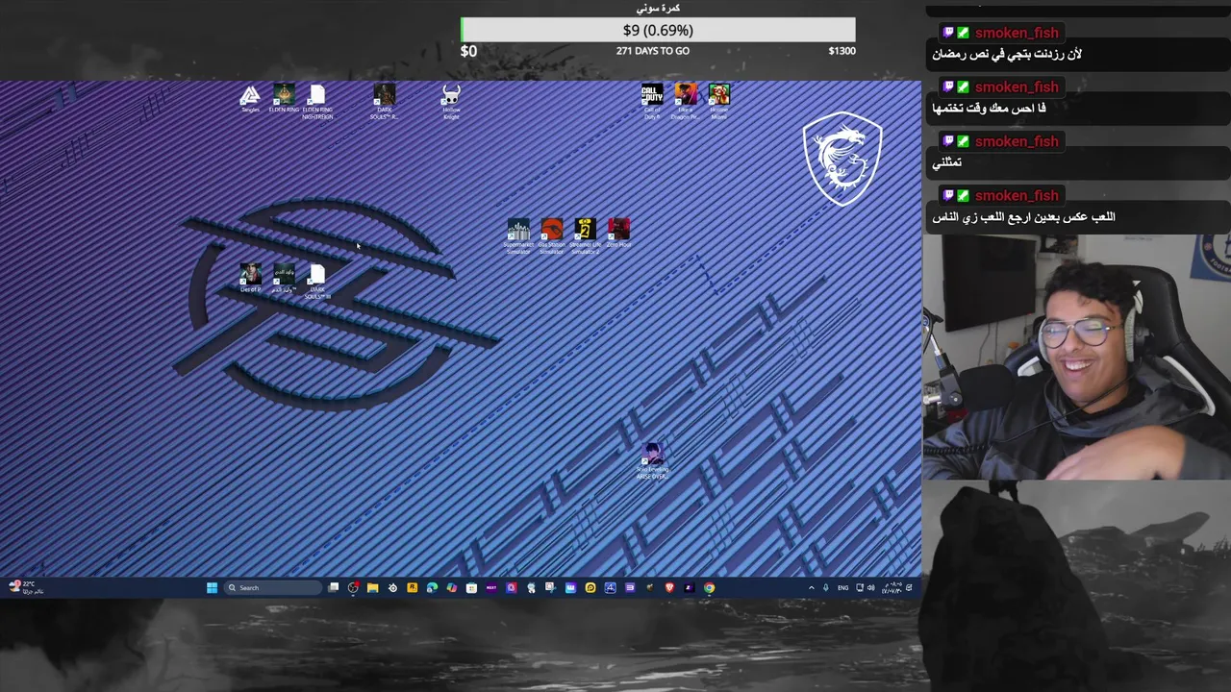This screenshot has width=1231, height=692.
Task: Click the $9 donation goal progress bar
Action: [658, 30]
